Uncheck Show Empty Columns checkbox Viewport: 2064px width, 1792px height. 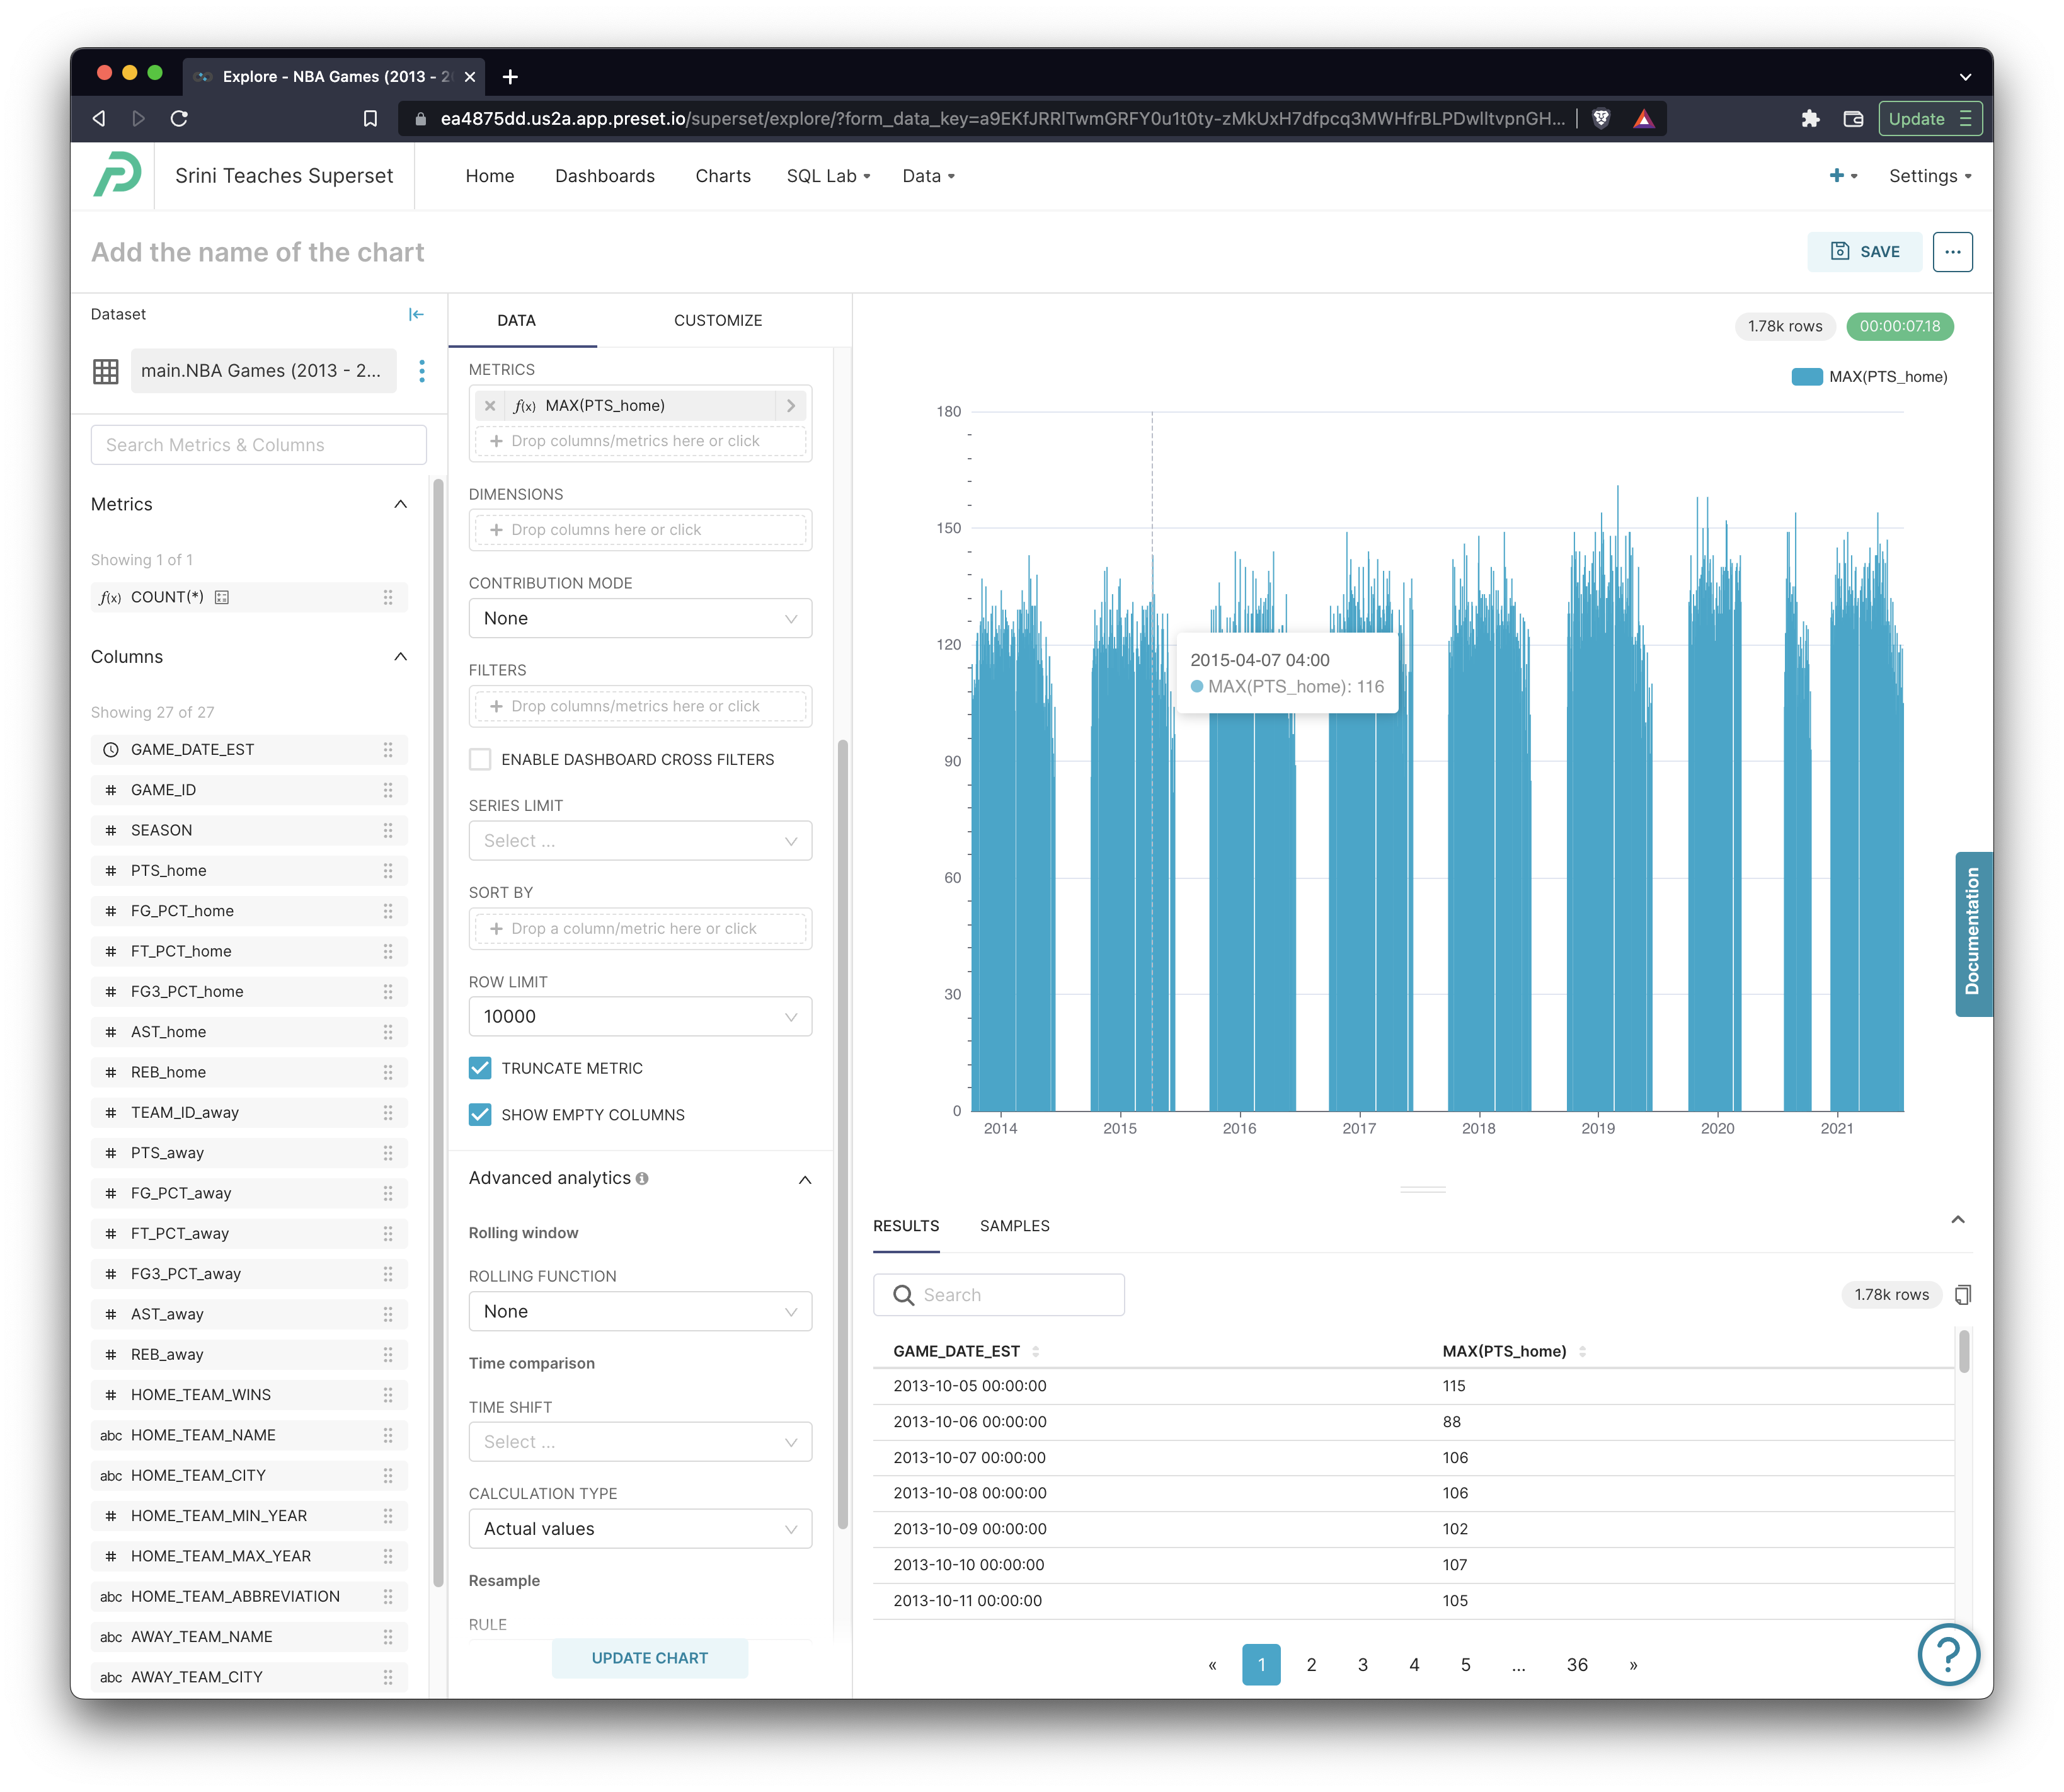coord(480,1115)
